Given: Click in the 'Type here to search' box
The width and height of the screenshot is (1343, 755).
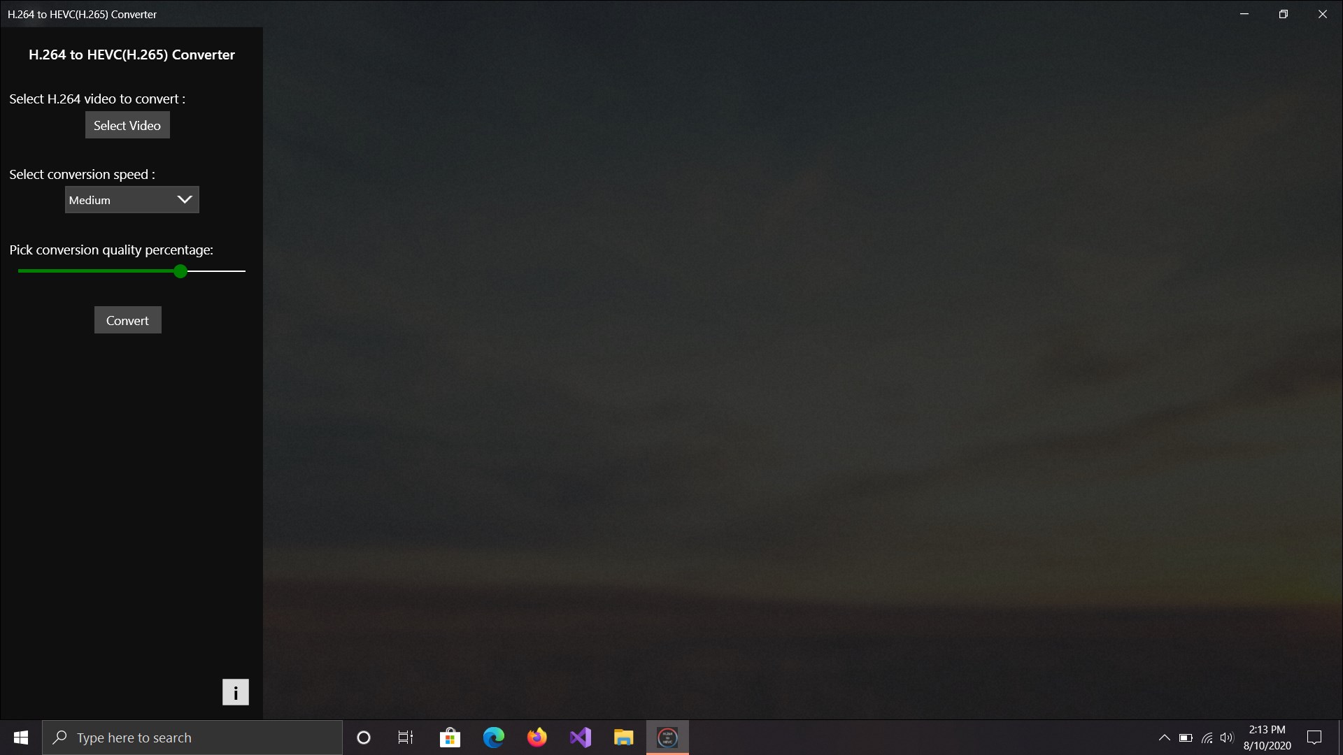Looking at the screenshot, I should tap(192, 738).
